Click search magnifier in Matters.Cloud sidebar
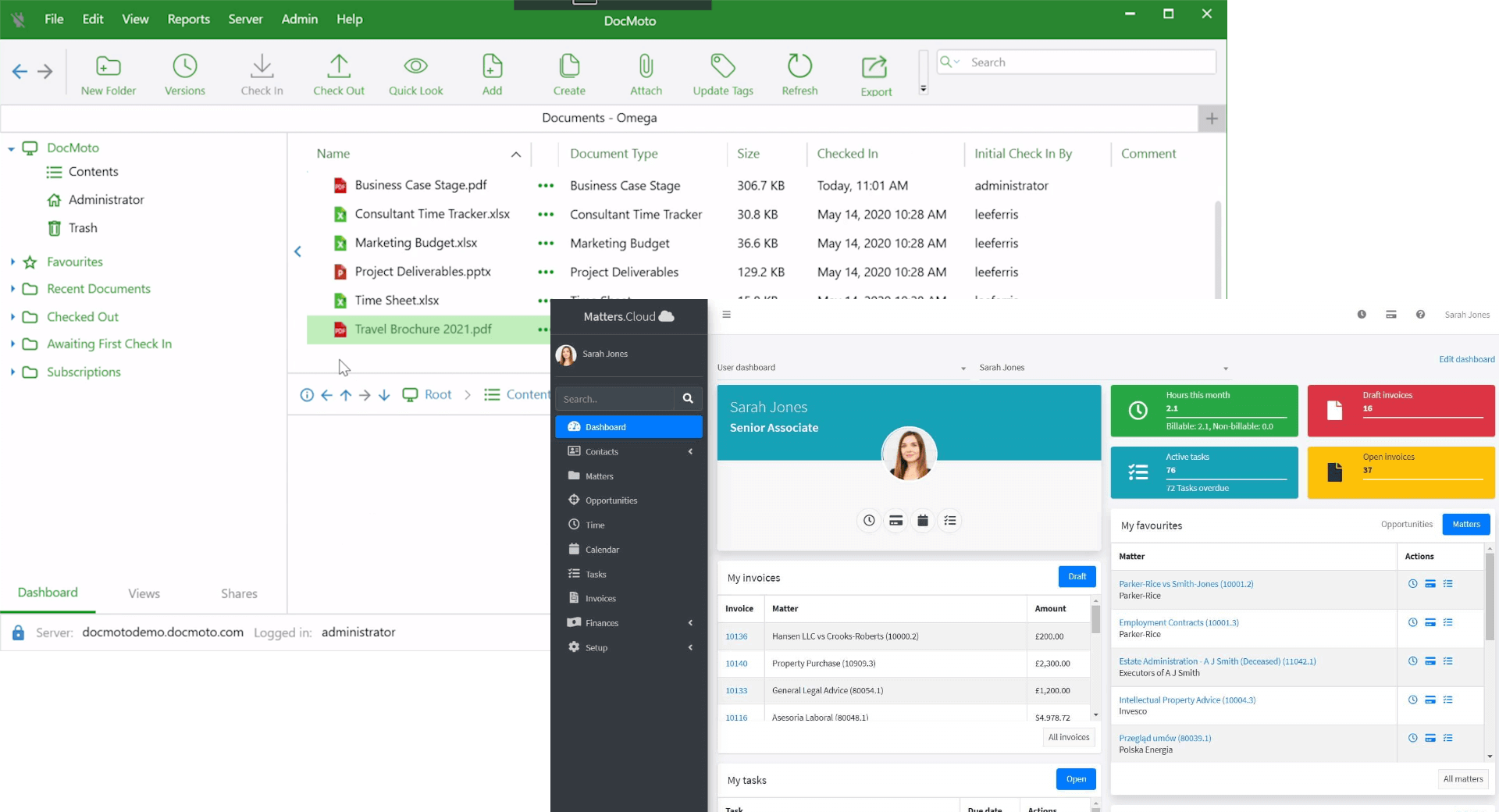 click(x=688, y=399)
